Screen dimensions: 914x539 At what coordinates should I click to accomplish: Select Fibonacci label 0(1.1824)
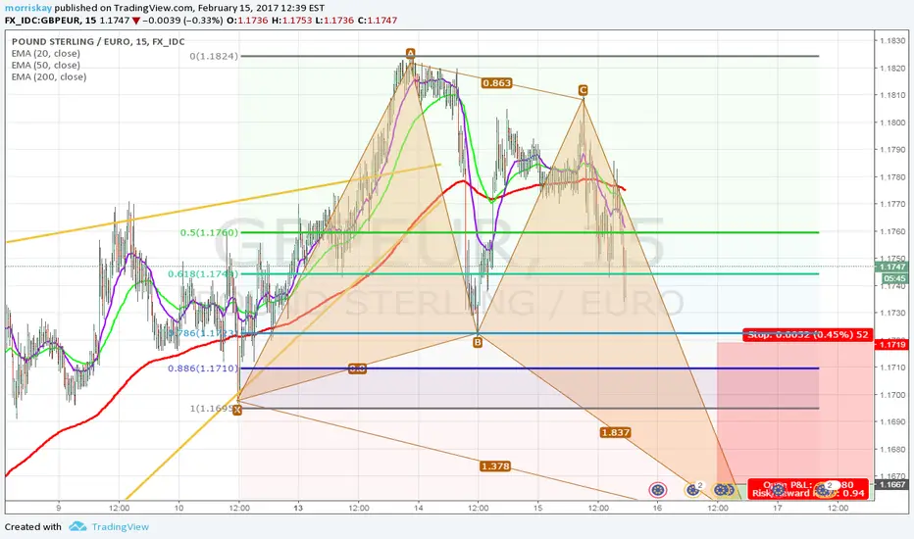pyautogui.click(x=214, y=56)
